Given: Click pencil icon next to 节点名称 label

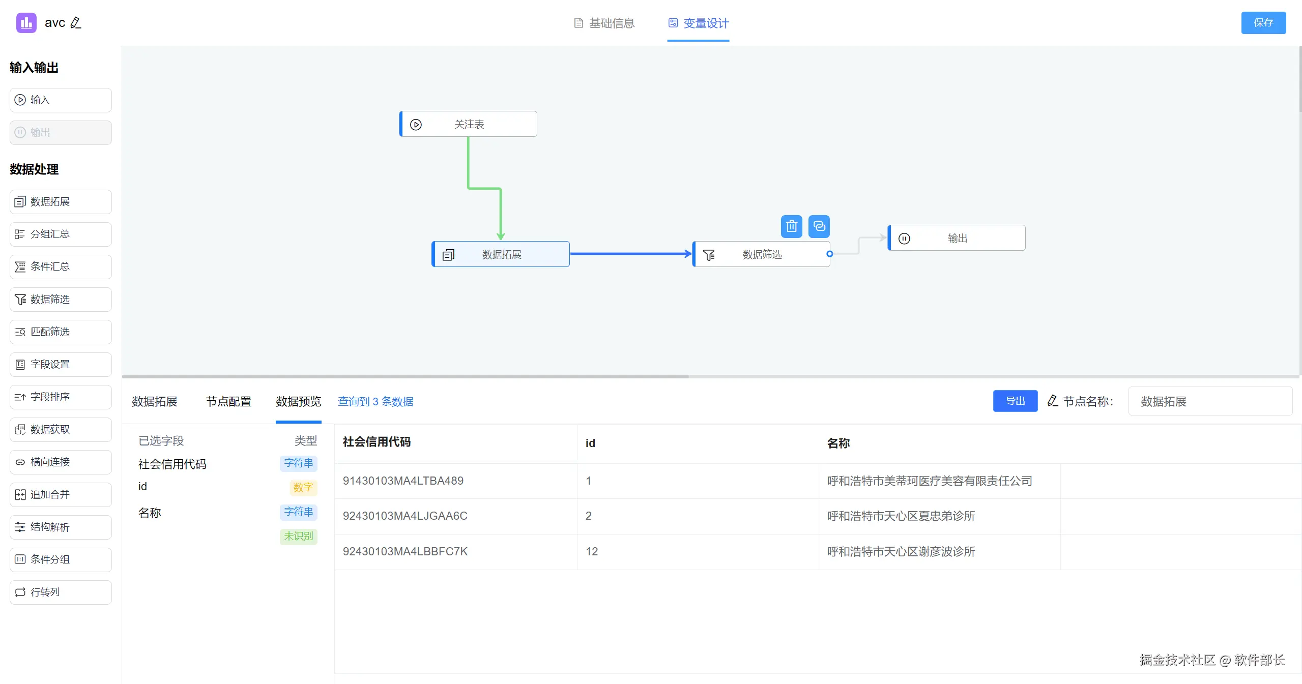Looking at the screenshot, I should (x=1053, y=401).
